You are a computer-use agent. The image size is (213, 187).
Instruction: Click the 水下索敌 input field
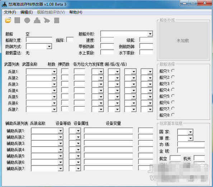(146, 53)
